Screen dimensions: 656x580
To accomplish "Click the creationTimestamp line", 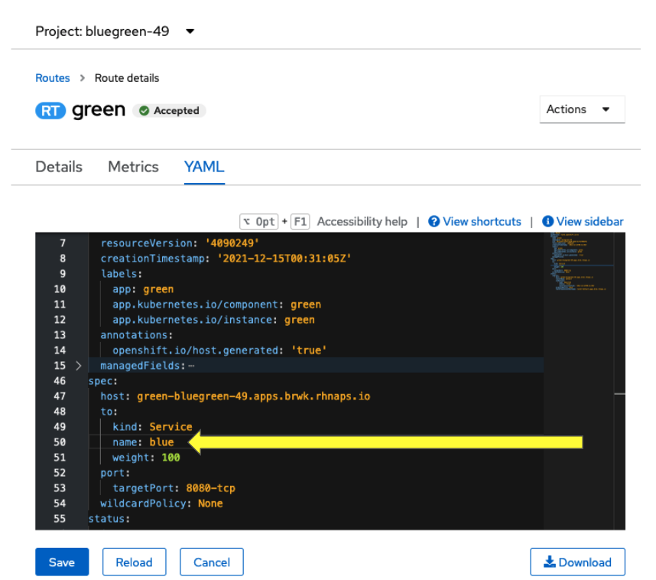I will [x=226, y=259].
